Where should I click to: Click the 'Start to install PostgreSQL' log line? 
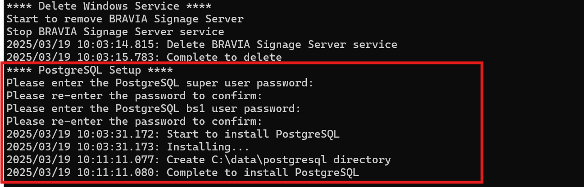[x=173, y=134]
